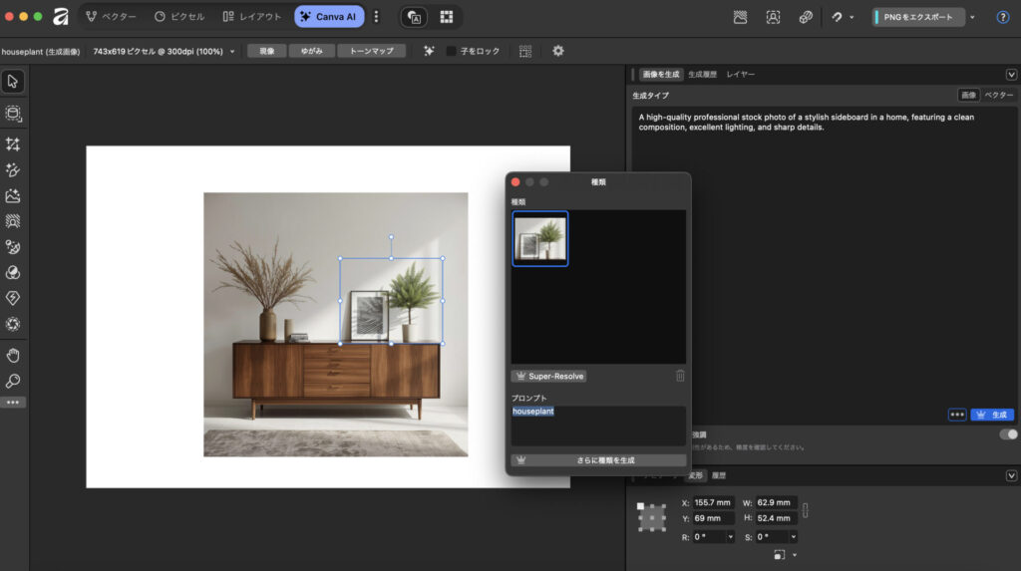Open the dropdown arrow next to PNG export

972,17
